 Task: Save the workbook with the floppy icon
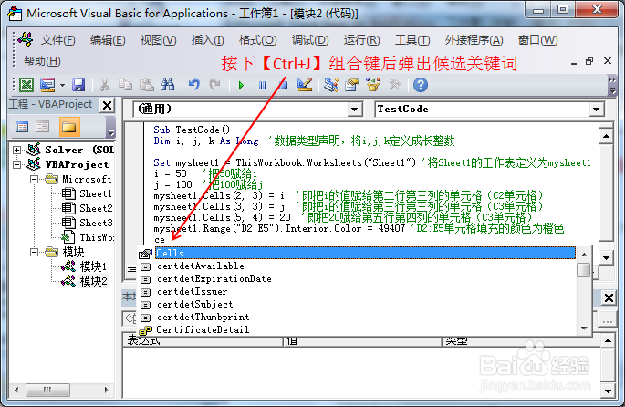(x=78, y=85)
